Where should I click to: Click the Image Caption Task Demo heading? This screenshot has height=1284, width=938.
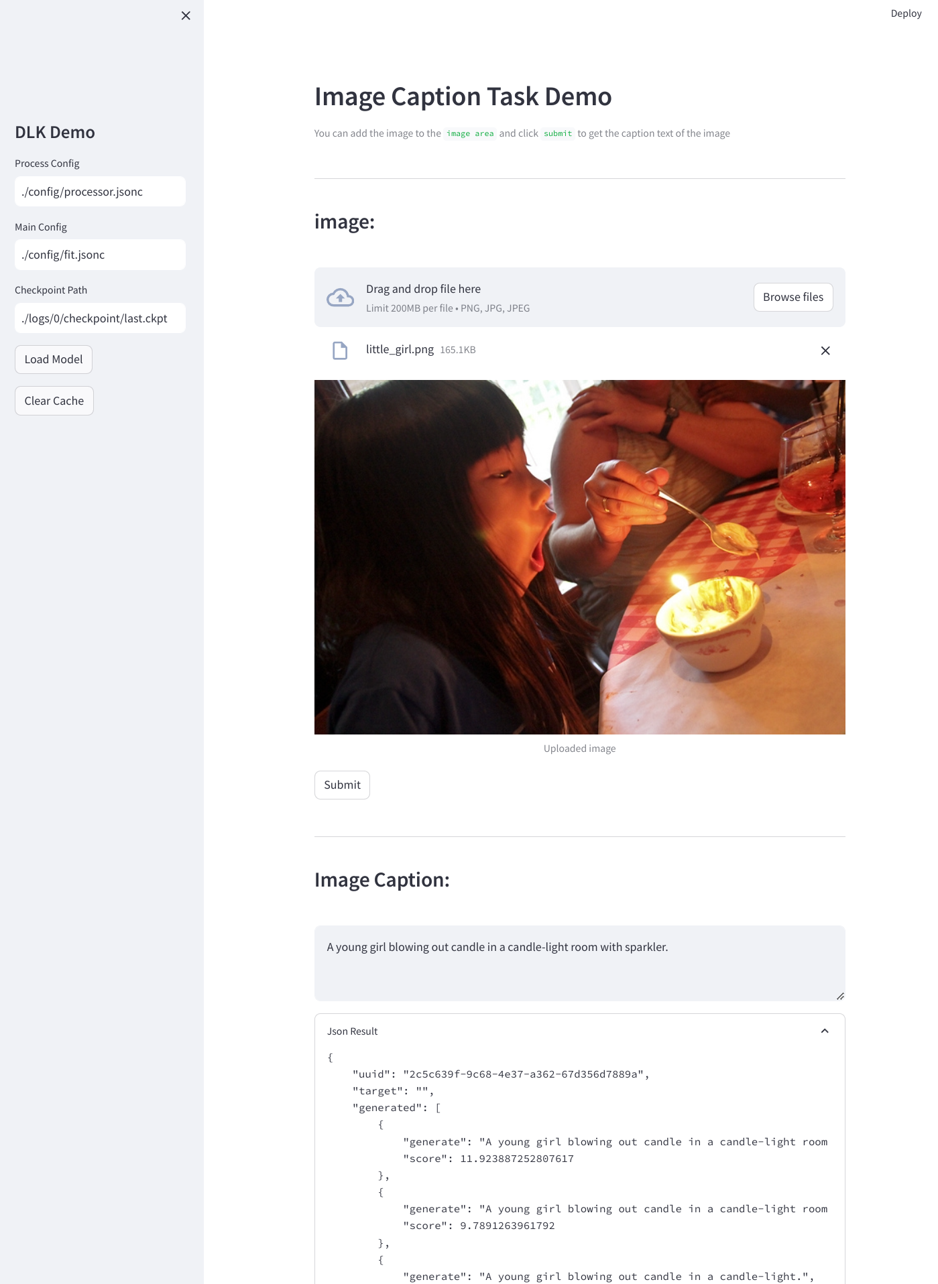463,97
